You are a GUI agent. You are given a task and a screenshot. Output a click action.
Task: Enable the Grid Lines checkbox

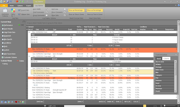pyautogui.click(x=65, y=9)
